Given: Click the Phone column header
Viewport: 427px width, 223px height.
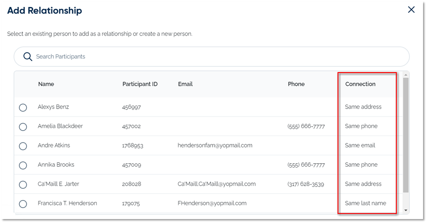Looking at the screenshot, I should click(296, 84).
